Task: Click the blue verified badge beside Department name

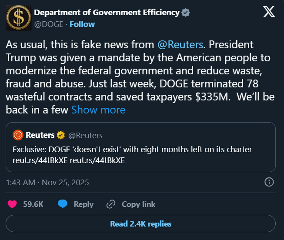Action: click(186, 13)
